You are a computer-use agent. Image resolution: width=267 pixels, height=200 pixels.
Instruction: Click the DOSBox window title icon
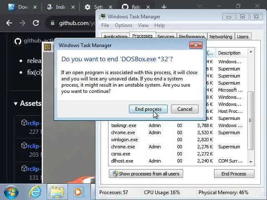coord(48,47)
